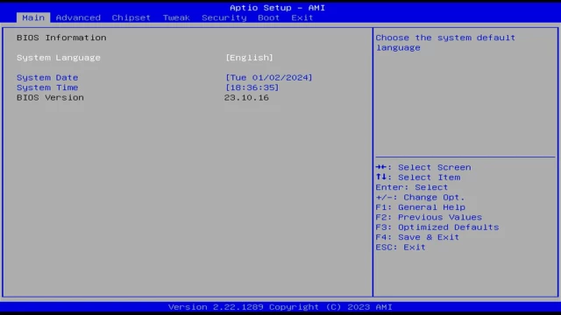Screen dimensions: 561x315
Task: Select the System Language setting
Action: (x=59, y=58)
